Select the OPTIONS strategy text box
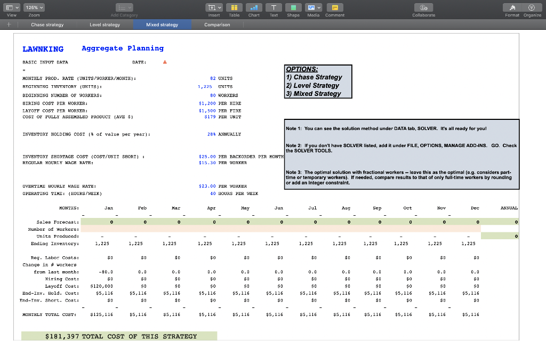Image resolution: width=546 pixels, height=341 pixels. (318, 82)
